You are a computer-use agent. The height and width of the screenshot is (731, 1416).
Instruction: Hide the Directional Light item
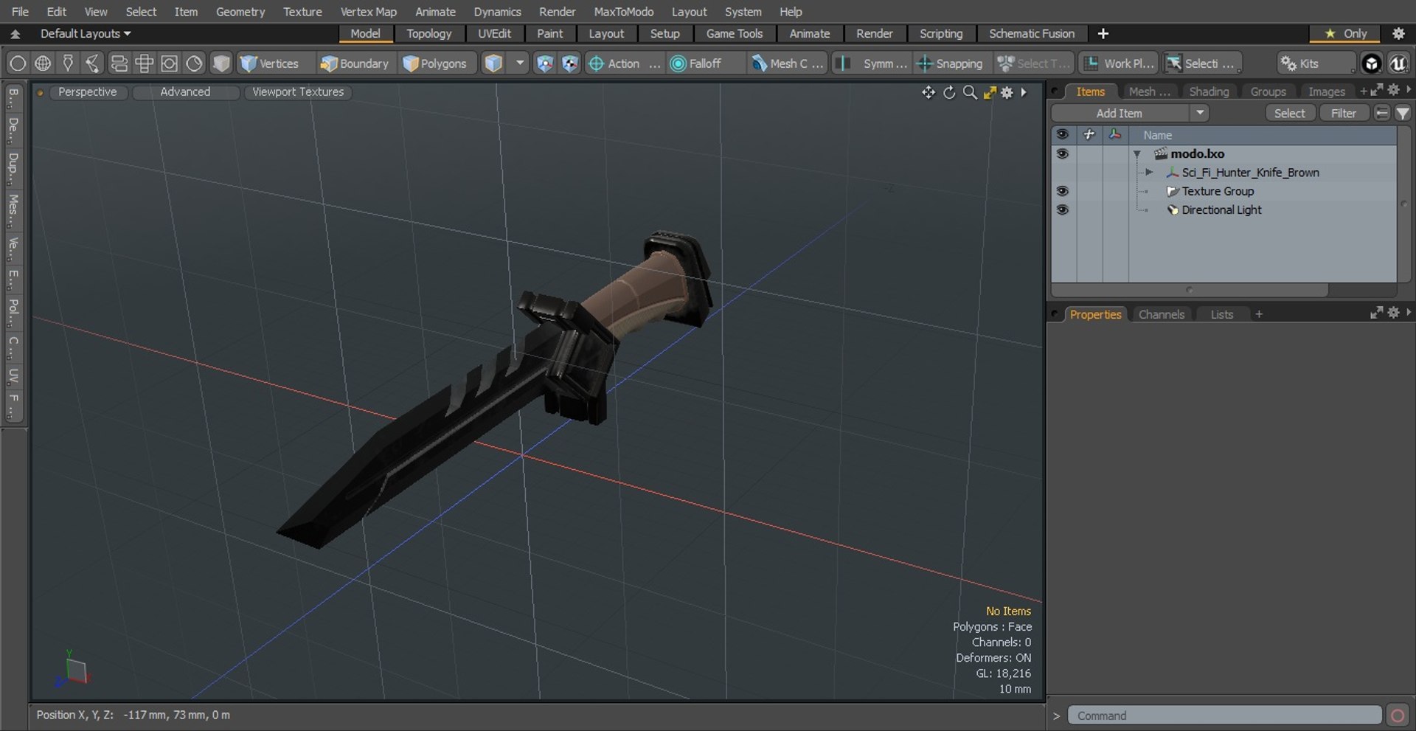pos(1062,210)
